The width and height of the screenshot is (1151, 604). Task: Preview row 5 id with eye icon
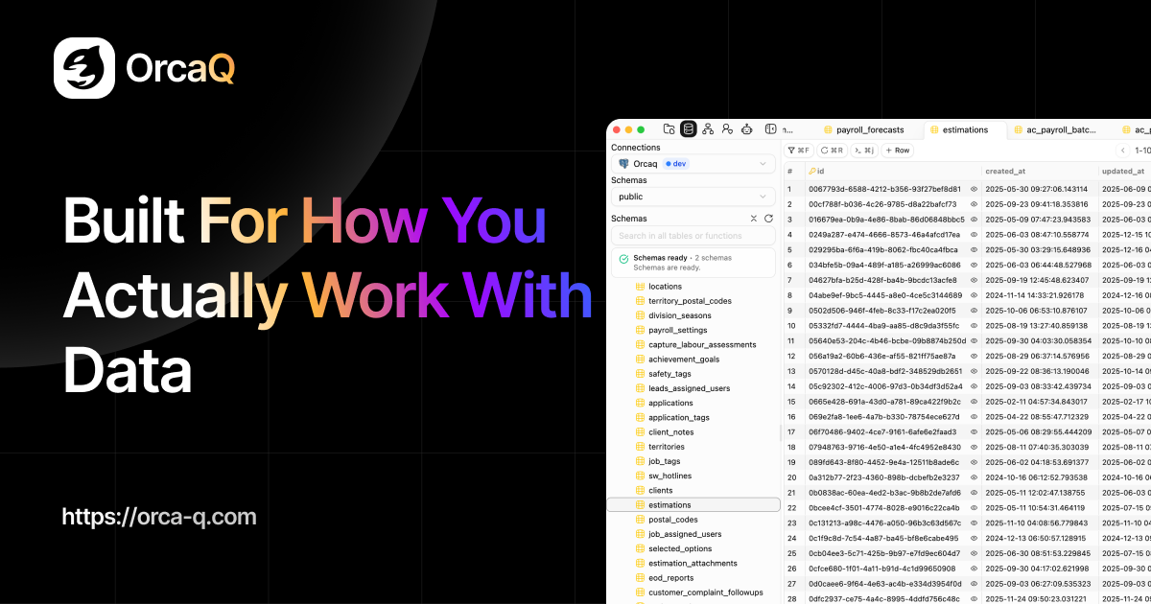point(974,249)
